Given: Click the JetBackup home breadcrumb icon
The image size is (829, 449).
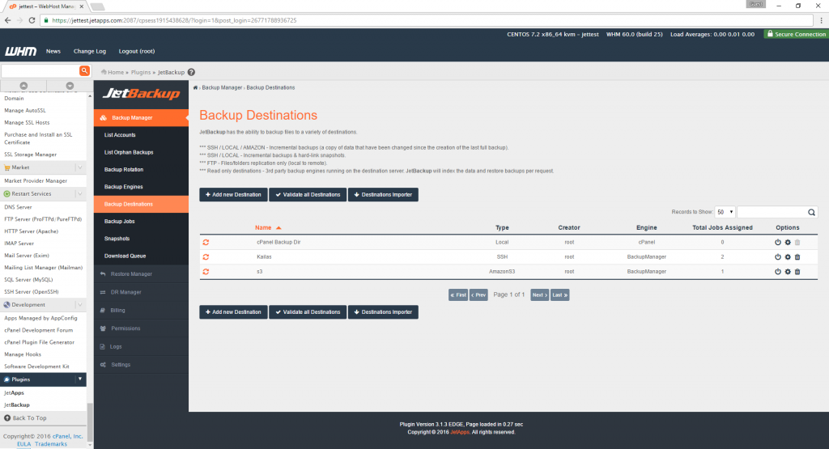Looking at the screenshot, I should (x=196, y=87).
